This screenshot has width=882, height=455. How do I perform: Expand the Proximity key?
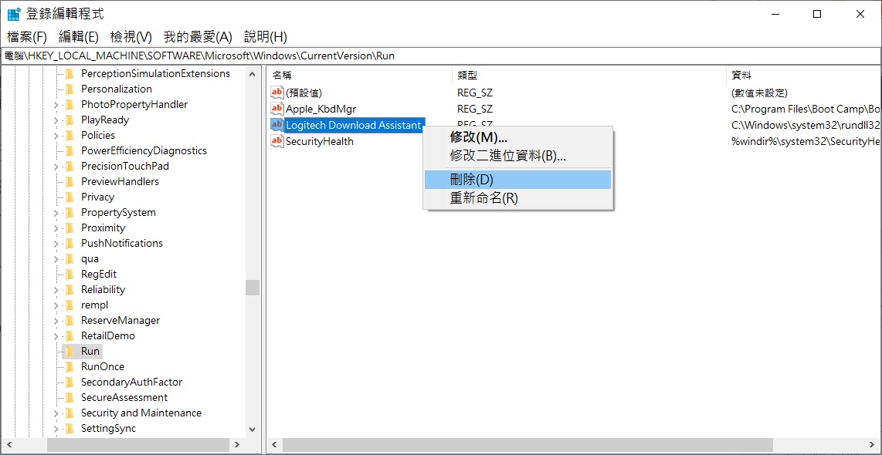tap(56, 228)
